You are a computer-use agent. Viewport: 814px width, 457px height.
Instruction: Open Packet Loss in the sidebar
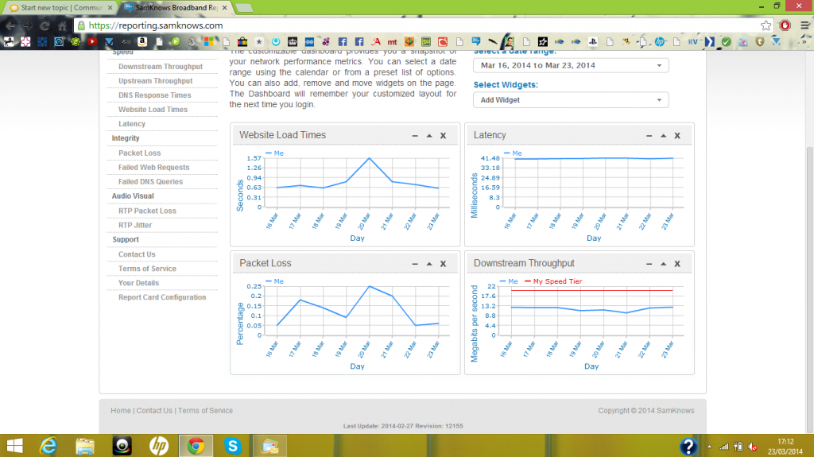(x=139, y=153)
